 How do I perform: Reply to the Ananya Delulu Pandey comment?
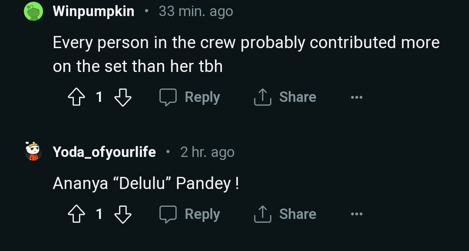(x=190, y=214)
